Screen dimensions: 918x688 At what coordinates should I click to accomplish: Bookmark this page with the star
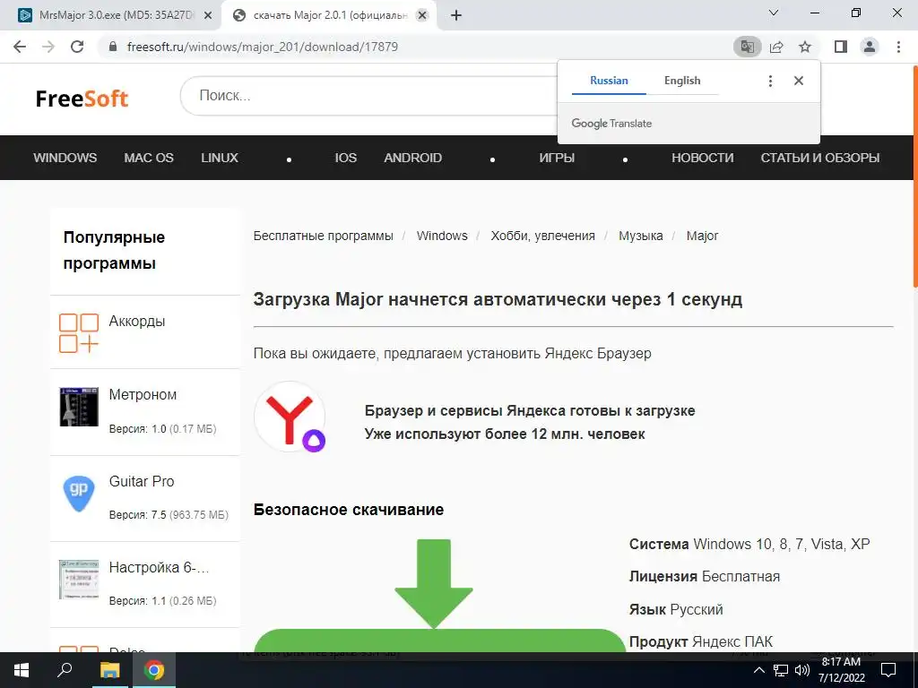pos(805,47)
